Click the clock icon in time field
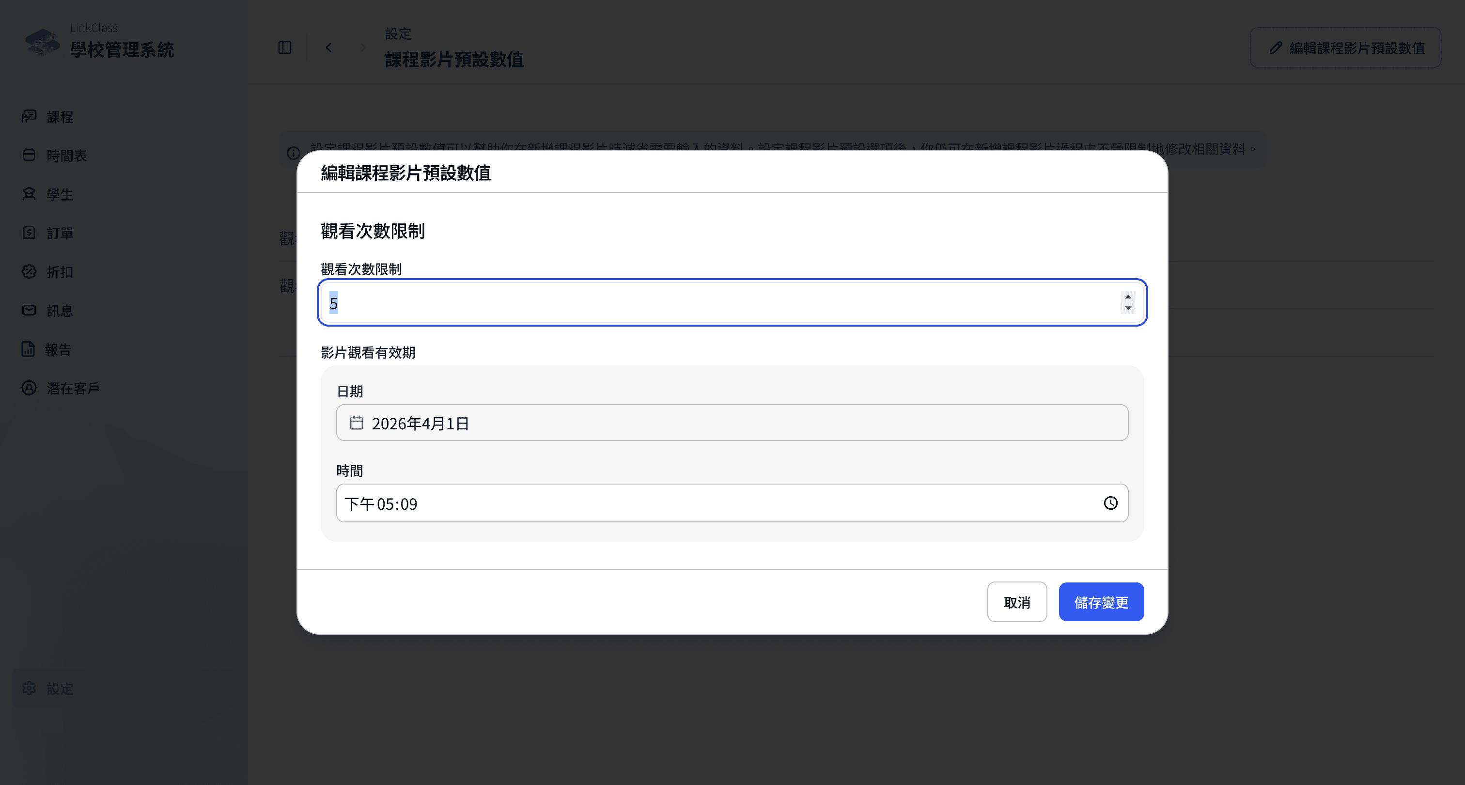 click(x=1110, y=503)
